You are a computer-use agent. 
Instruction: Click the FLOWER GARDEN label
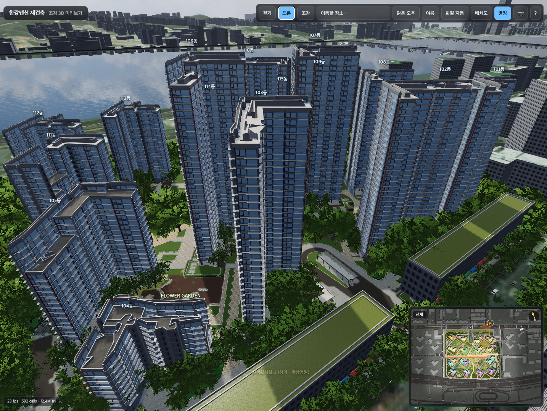(x=180, y=296)
